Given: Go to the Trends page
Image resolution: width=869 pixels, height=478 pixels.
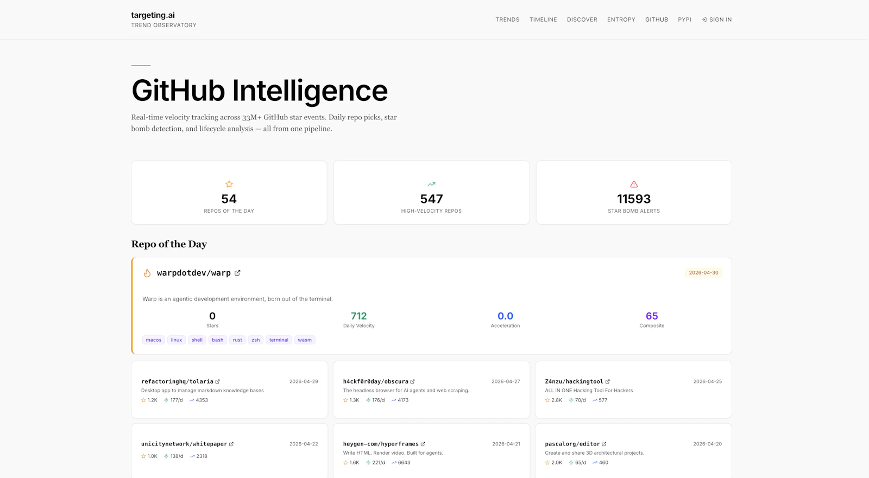Looking at the screenshot, I should tap(507, 20).
